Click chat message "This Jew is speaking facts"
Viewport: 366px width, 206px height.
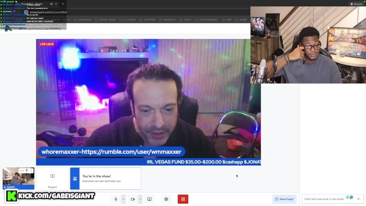tap(37, 8)
